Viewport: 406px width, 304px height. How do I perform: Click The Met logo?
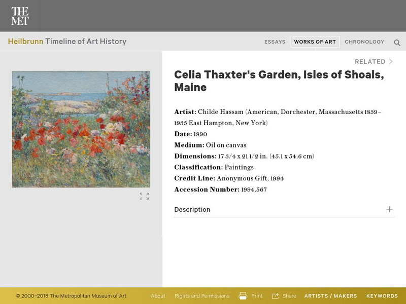pyautogui.click(x=20, y=16)
